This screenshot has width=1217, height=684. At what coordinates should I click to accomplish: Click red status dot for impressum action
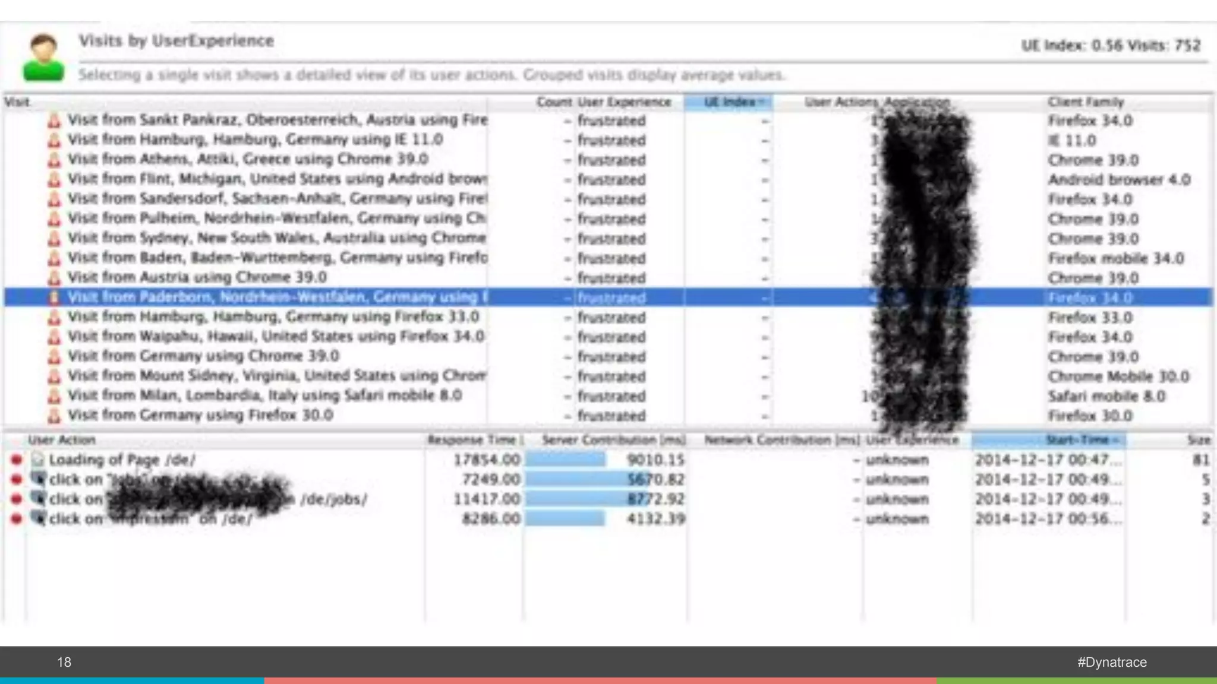click(x=17, y=518)
